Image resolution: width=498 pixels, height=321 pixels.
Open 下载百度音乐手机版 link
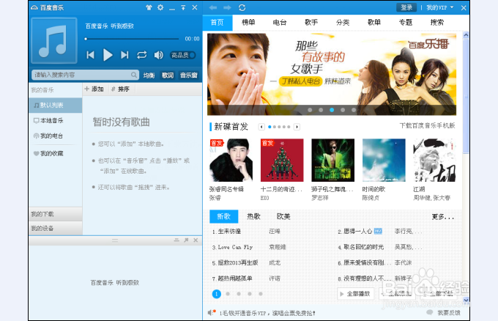[427, 126]
